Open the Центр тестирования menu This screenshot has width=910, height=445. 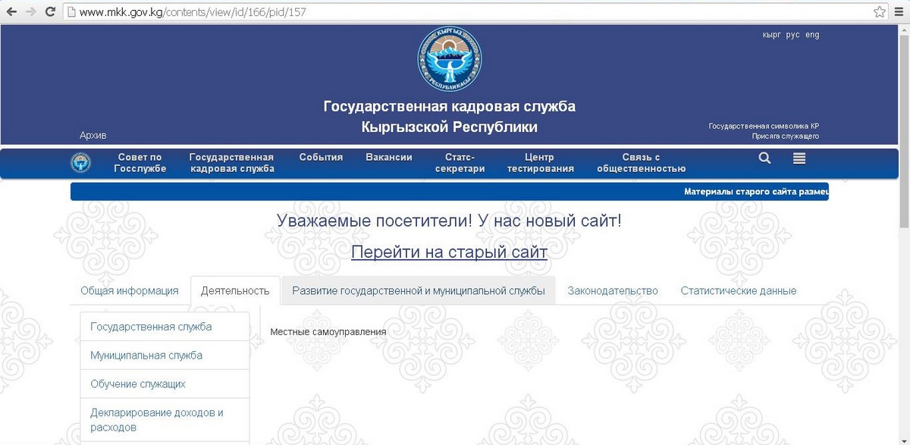pos(540,163)
